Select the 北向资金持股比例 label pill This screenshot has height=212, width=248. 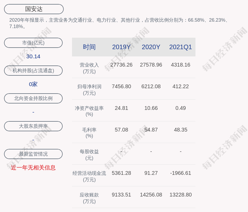point(33,98)
